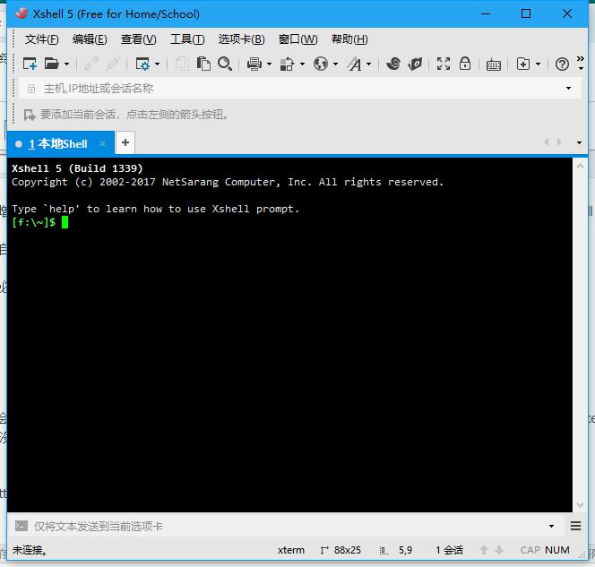Close the 本地Shell tab
Viewport: 595px width, 567px height.
click(103, 143)
